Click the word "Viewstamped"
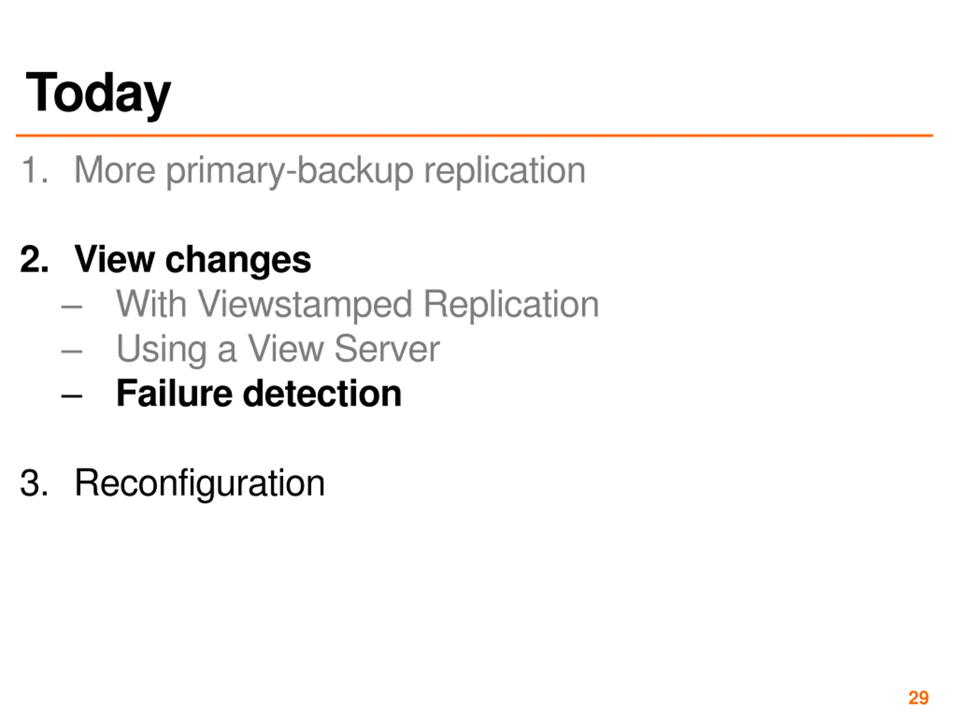Viewport: 957px width, 718px height. pos(305,306)
